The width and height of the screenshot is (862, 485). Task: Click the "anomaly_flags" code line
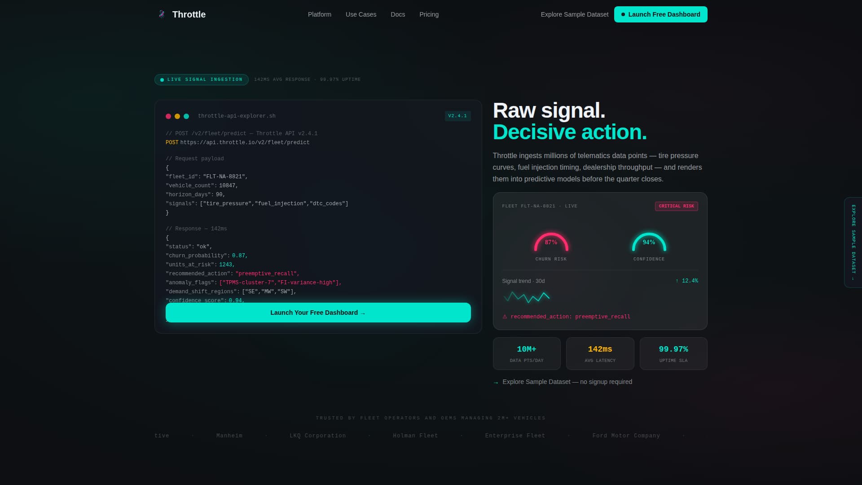click(254, 282)
